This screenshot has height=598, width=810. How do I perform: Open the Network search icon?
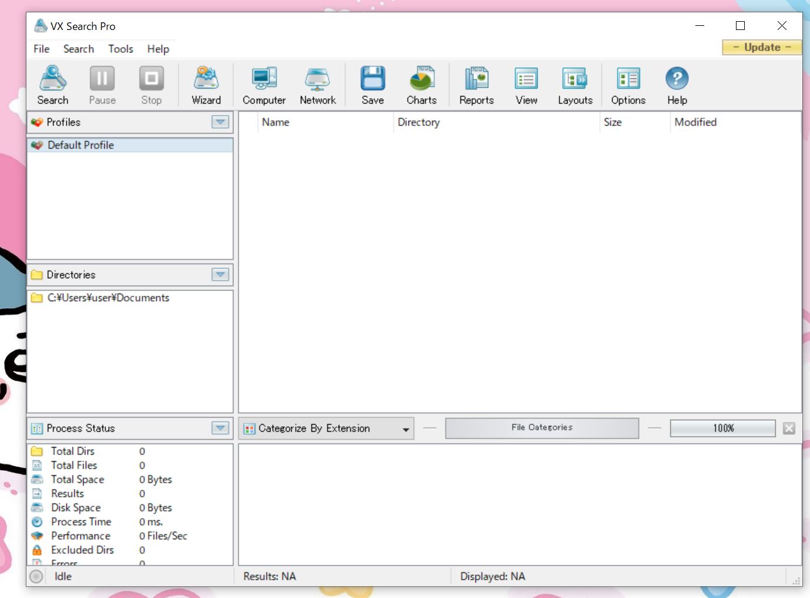coord(317,78)
